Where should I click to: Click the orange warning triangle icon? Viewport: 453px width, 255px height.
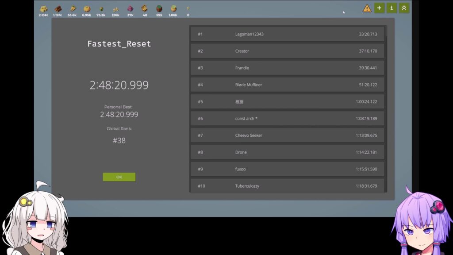(367, 8)
